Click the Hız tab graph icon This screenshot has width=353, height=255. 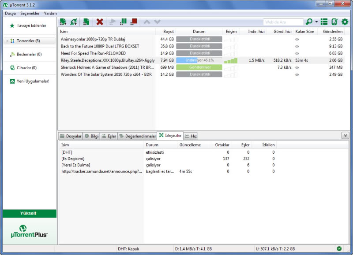click(187, 136)
